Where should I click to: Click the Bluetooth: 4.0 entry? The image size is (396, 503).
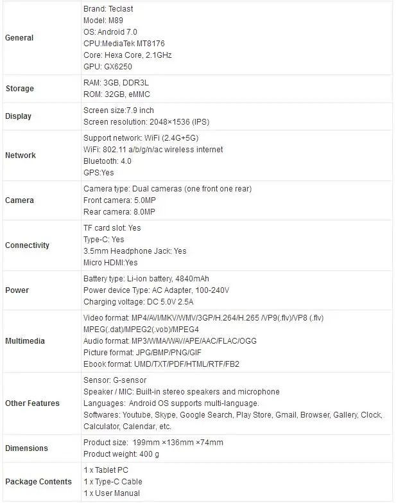pos(108,161)
